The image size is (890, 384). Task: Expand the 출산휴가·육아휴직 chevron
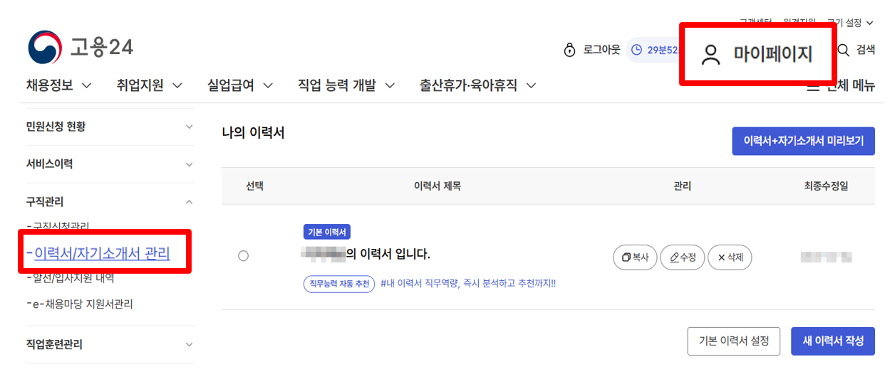pos(531,86)
